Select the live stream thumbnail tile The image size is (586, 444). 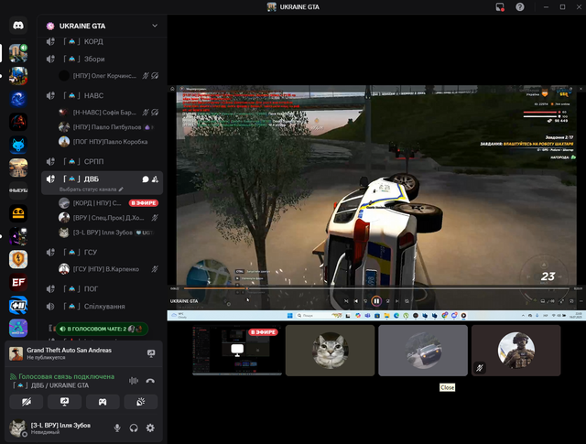pos(237,351)
